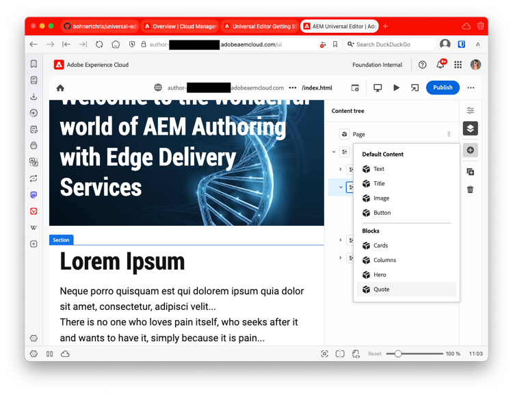Screen dimensions: 513x394
Task: Go to the editor home icon
Action: click(60, 88)
